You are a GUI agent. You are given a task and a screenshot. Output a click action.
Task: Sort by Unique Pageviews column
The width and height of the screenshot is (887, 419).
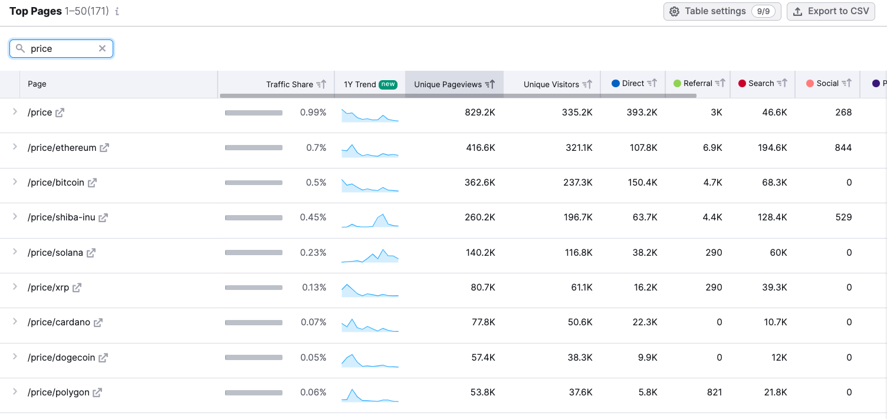(x=490, y=84)
